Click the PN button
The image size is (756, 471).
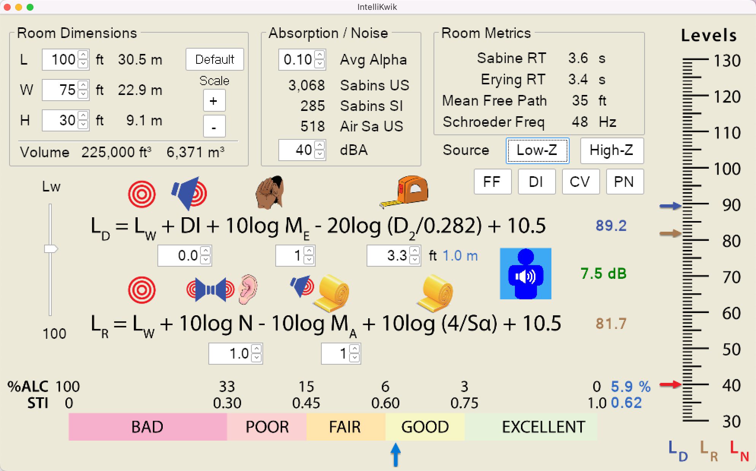624,182
